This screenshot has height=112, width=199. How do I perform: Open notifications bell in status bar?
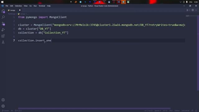point(196,111)
